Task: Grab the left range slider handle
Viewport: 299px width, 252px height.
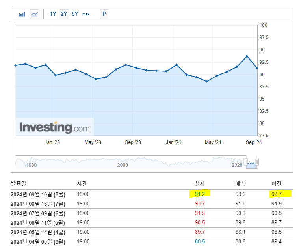Action: pos(246,162)
